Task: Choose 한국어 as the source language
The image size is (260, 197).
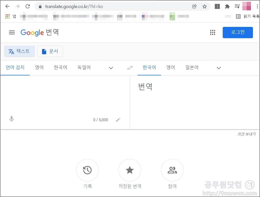Action: (60, 68)
